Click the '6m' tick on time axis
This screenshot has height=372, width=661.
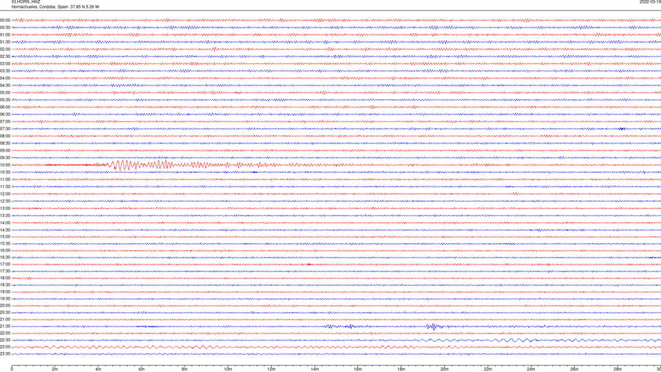tap(141, 369)
